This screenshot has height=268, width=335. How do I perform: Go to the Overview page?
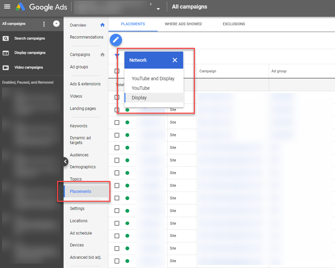[78, 25]
